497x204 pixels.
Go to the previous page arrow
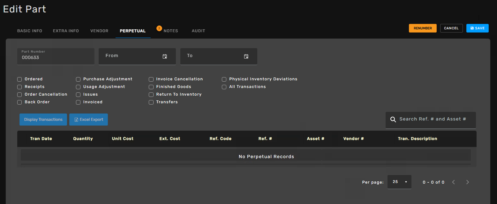(x=454, y=182)
